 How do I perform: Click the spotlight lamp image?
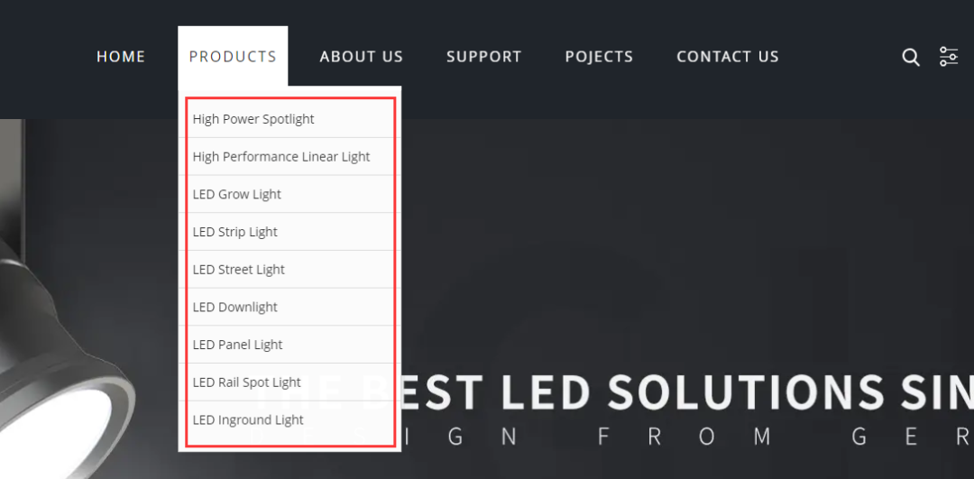(63, 361)
